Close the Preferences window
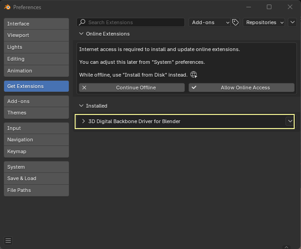This screenshot has width=301, height=249. click(x=290, y=7)
